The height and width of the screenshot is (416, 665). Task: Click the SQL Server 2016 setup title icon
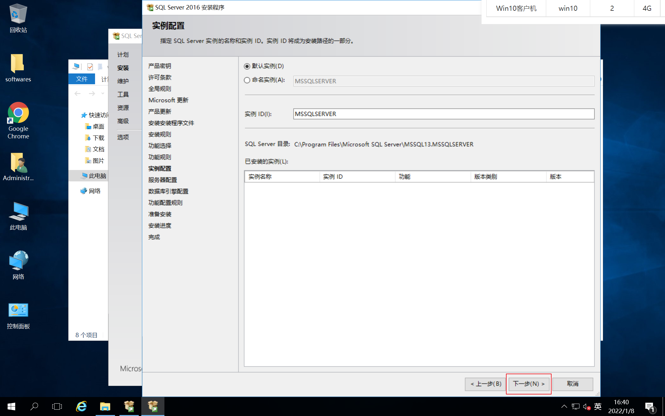pos(150,7)
